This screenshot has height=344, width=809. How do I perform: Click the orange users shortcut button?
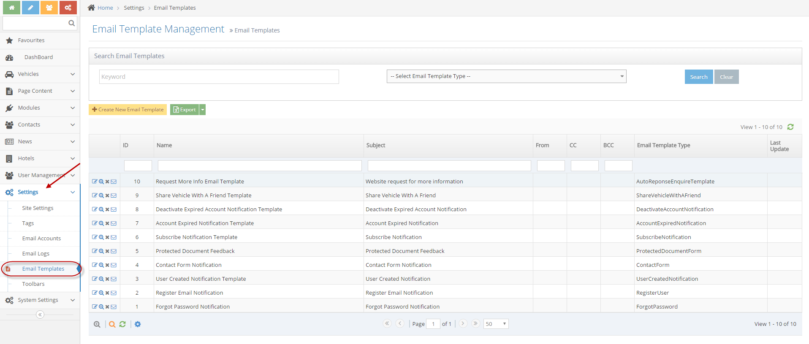point(49,8)
